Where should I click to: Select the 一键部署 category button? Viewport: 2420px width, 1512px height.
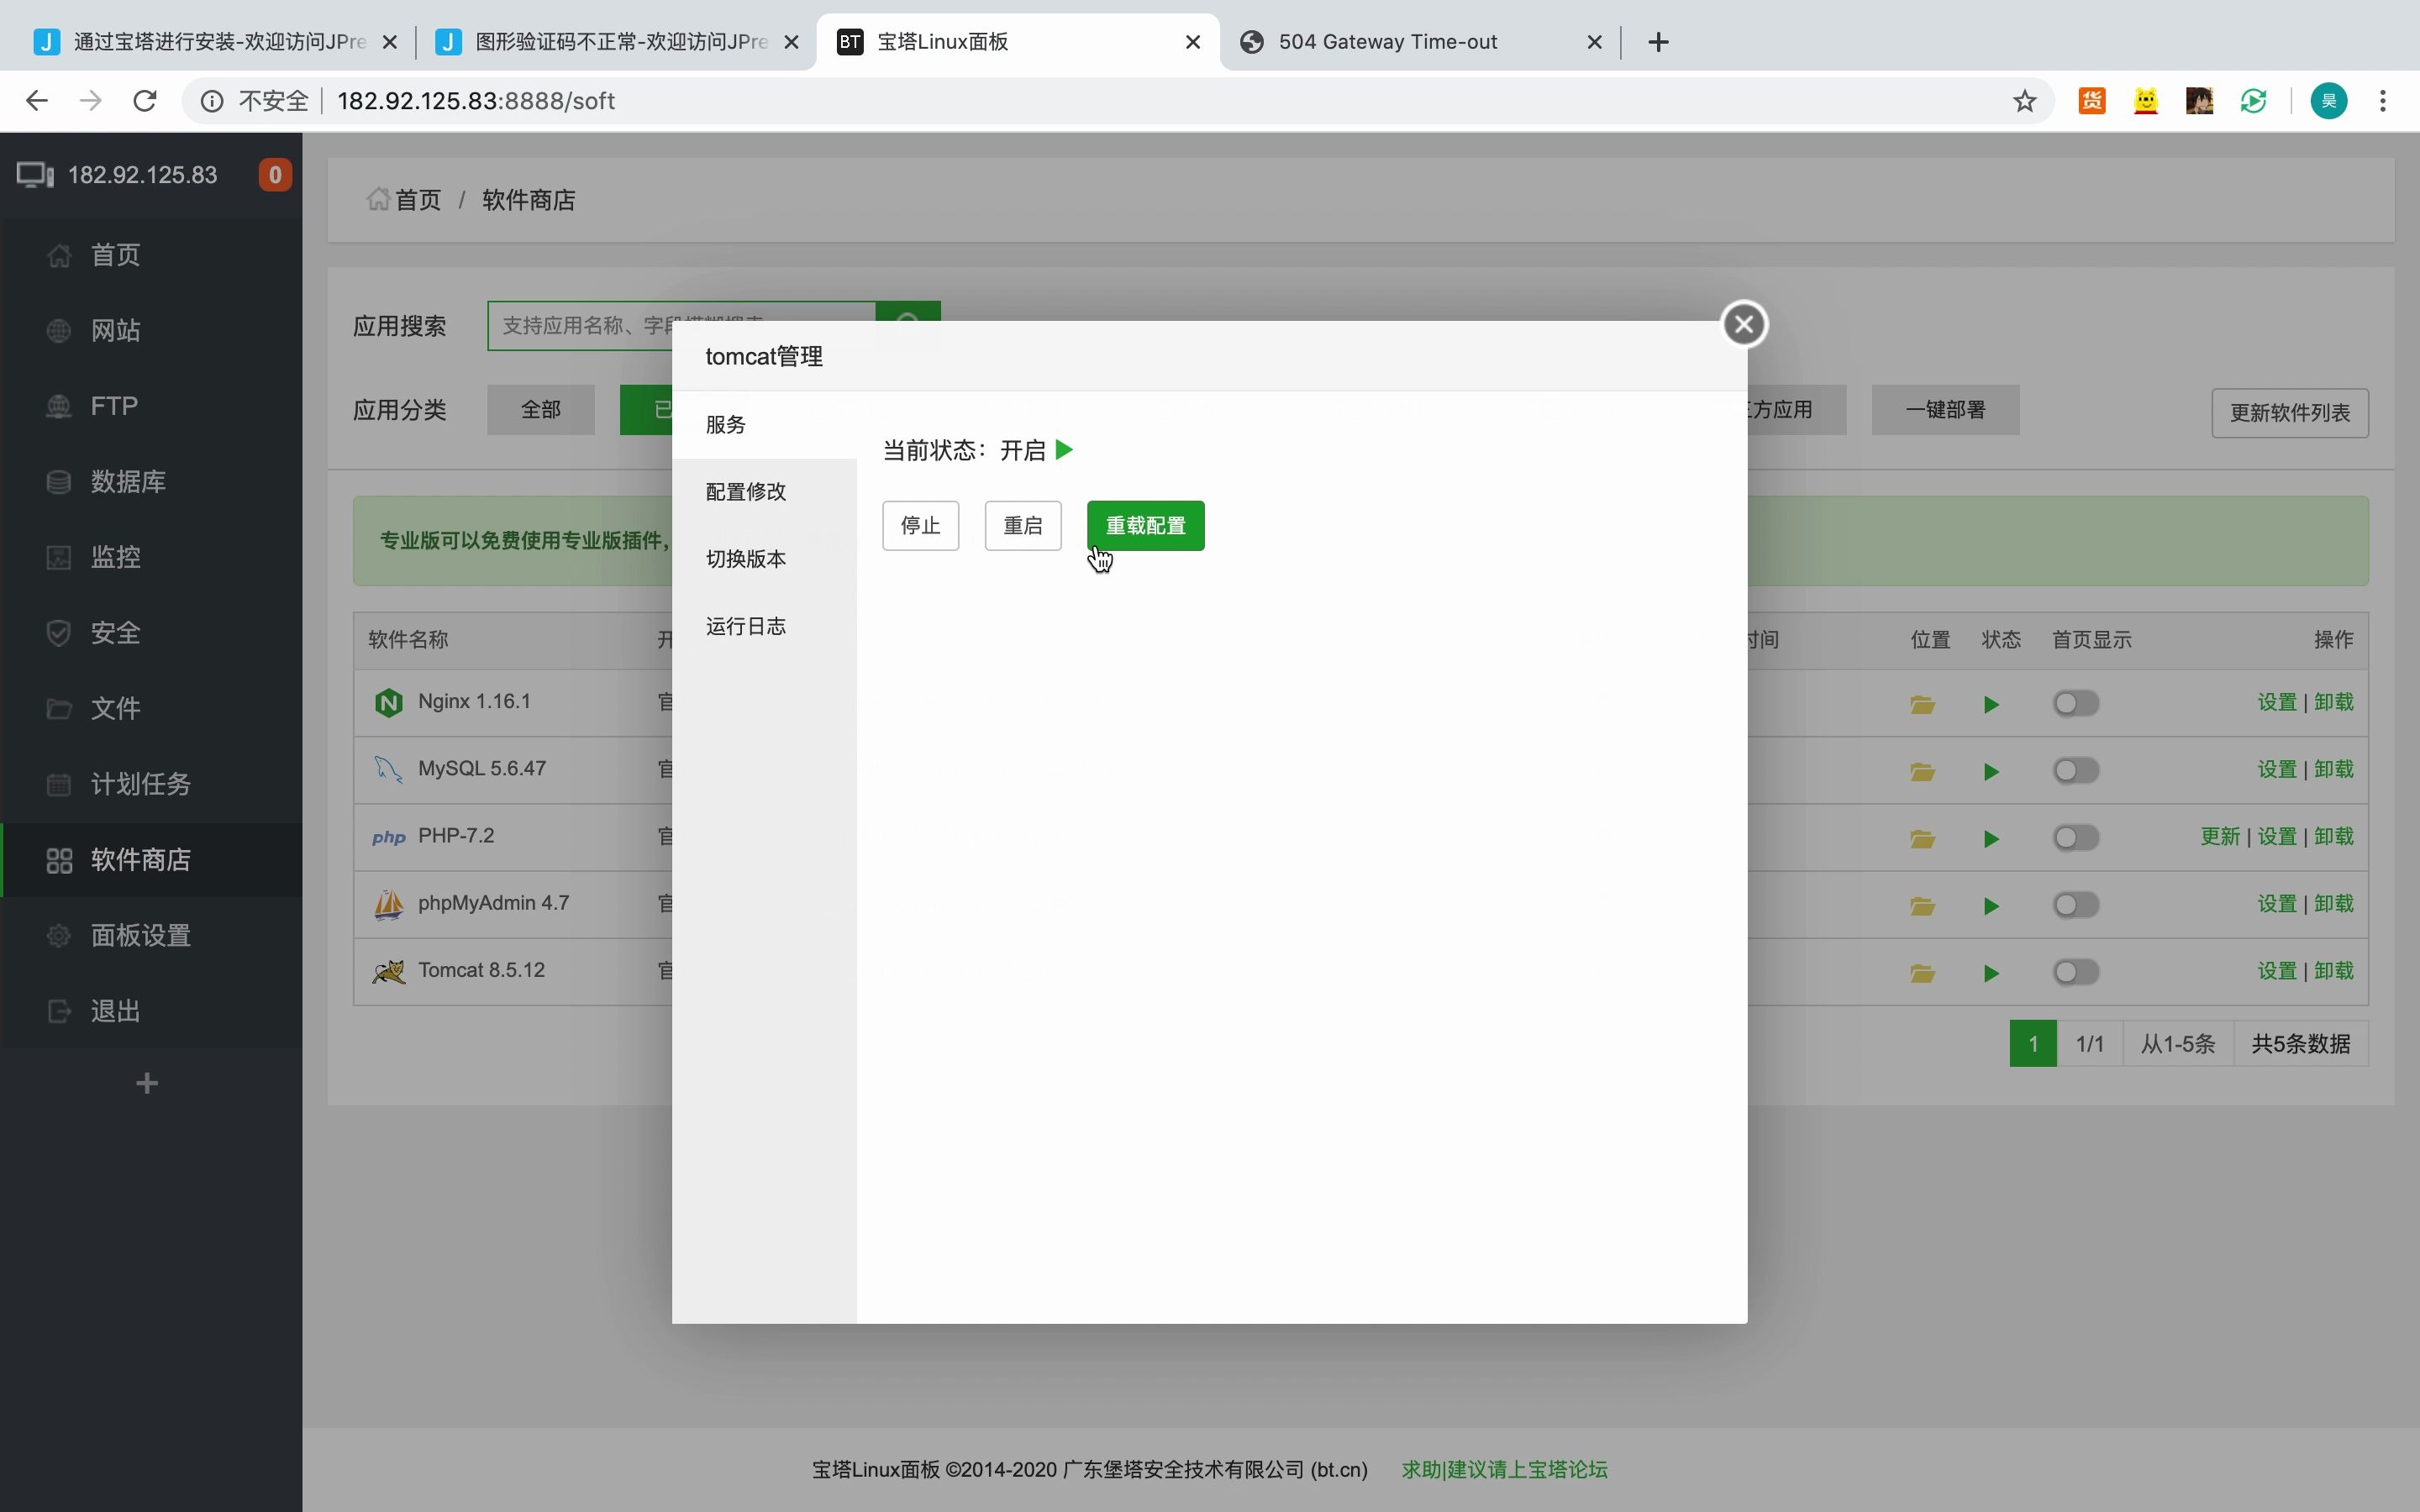pyautogui.click(x=1945, y=409)
